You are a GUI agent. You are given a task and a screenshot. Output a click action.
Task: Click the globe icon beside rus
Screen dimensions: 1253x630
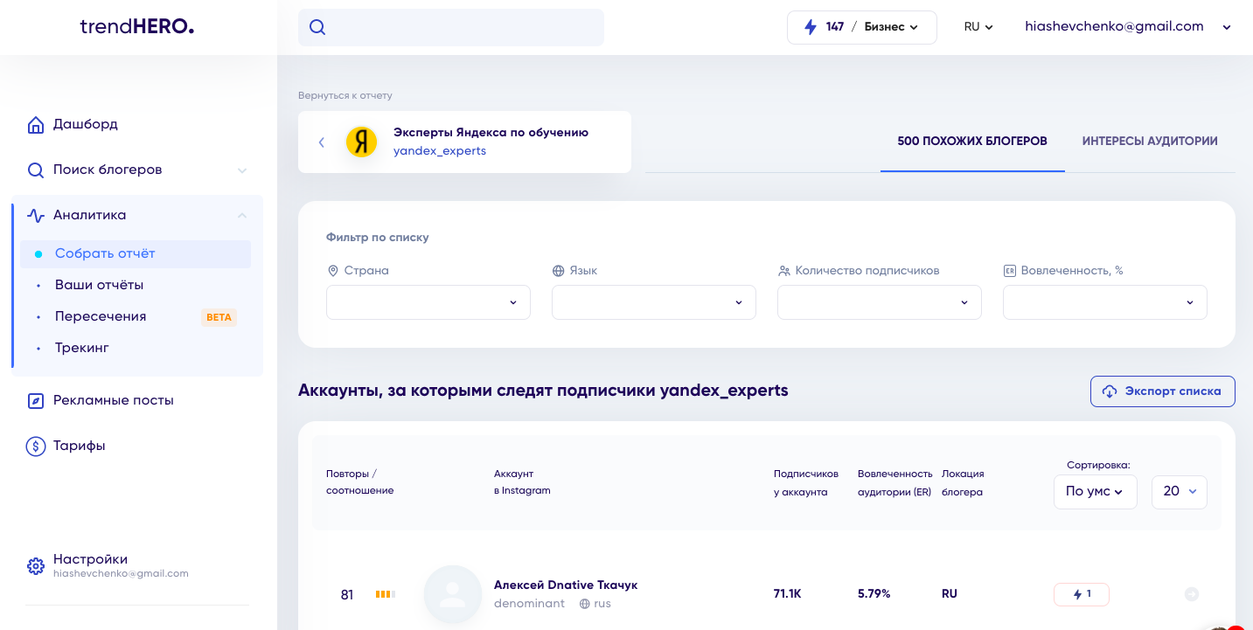[x=585, y=604]
